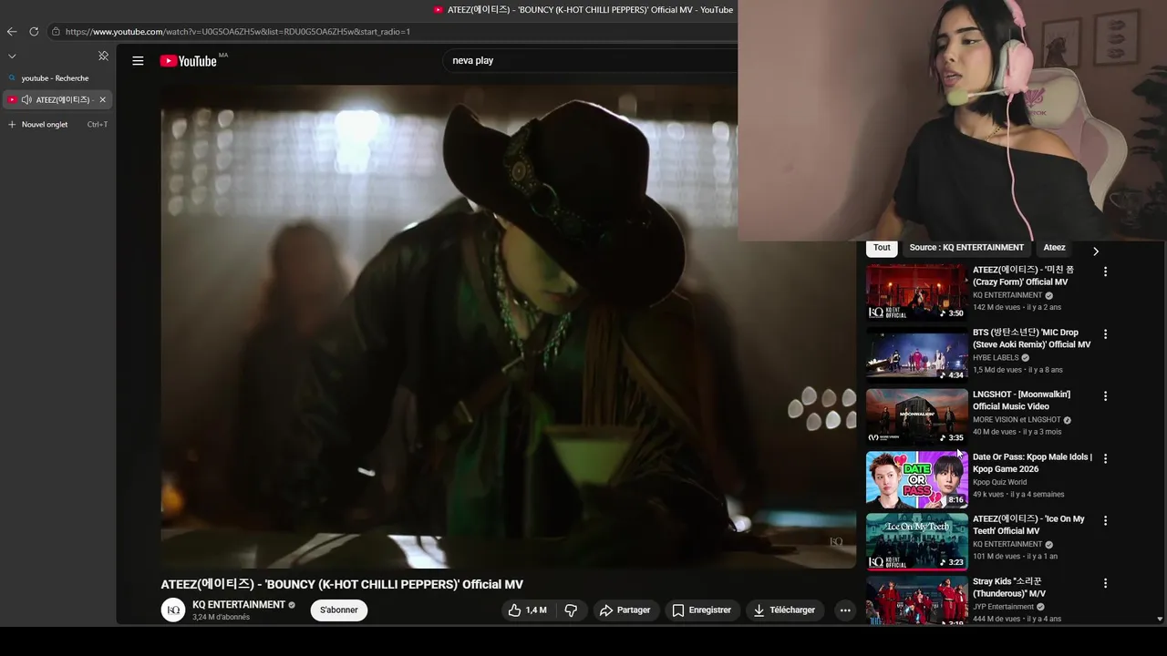Open the Ice On My Teeth thumbnail
1167x656 pixels.
[917, 541]
